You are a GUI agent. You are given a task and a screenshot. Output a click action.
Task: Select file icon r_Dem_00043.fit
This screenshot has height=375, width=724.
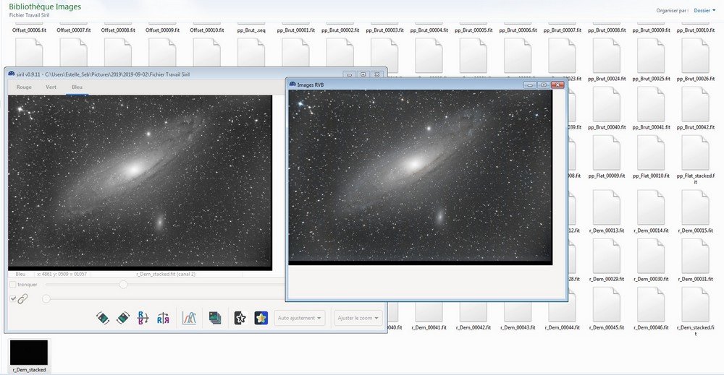[518, 312]
